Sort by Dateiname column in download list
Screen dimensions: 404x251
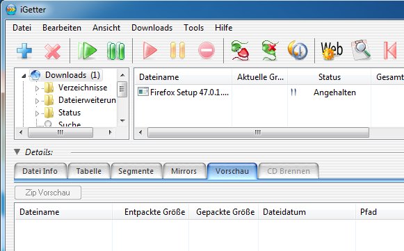point(183,76)
